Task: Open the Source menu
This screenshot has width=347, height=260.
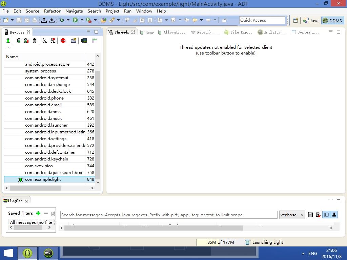Action: [x=32, y=11]
